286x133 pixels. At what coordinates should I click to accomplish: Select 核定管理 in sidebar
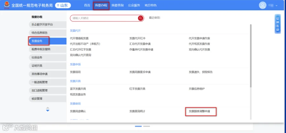click(48, 99)
